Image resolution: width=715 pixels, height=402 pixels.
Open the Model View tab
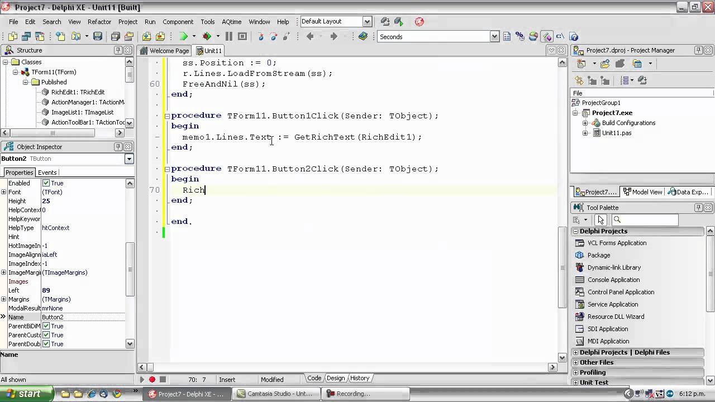pyautogui.click(x=643, y=192)
